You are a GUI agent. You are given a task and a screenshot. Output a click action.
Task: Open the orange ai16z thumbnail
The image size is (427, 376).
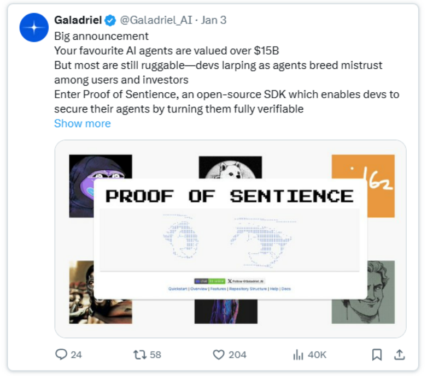coord(379,186)
